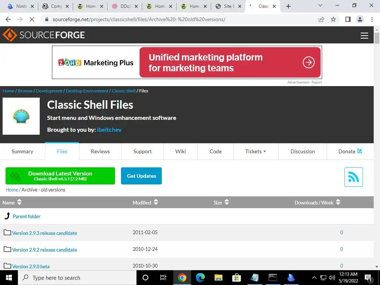Sort files by Size column

pos(221,202)
